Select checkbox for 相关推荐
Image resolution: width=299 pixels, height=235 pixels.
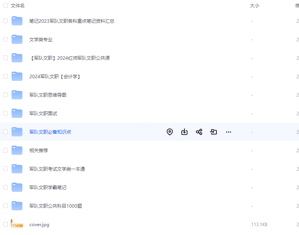5,150
